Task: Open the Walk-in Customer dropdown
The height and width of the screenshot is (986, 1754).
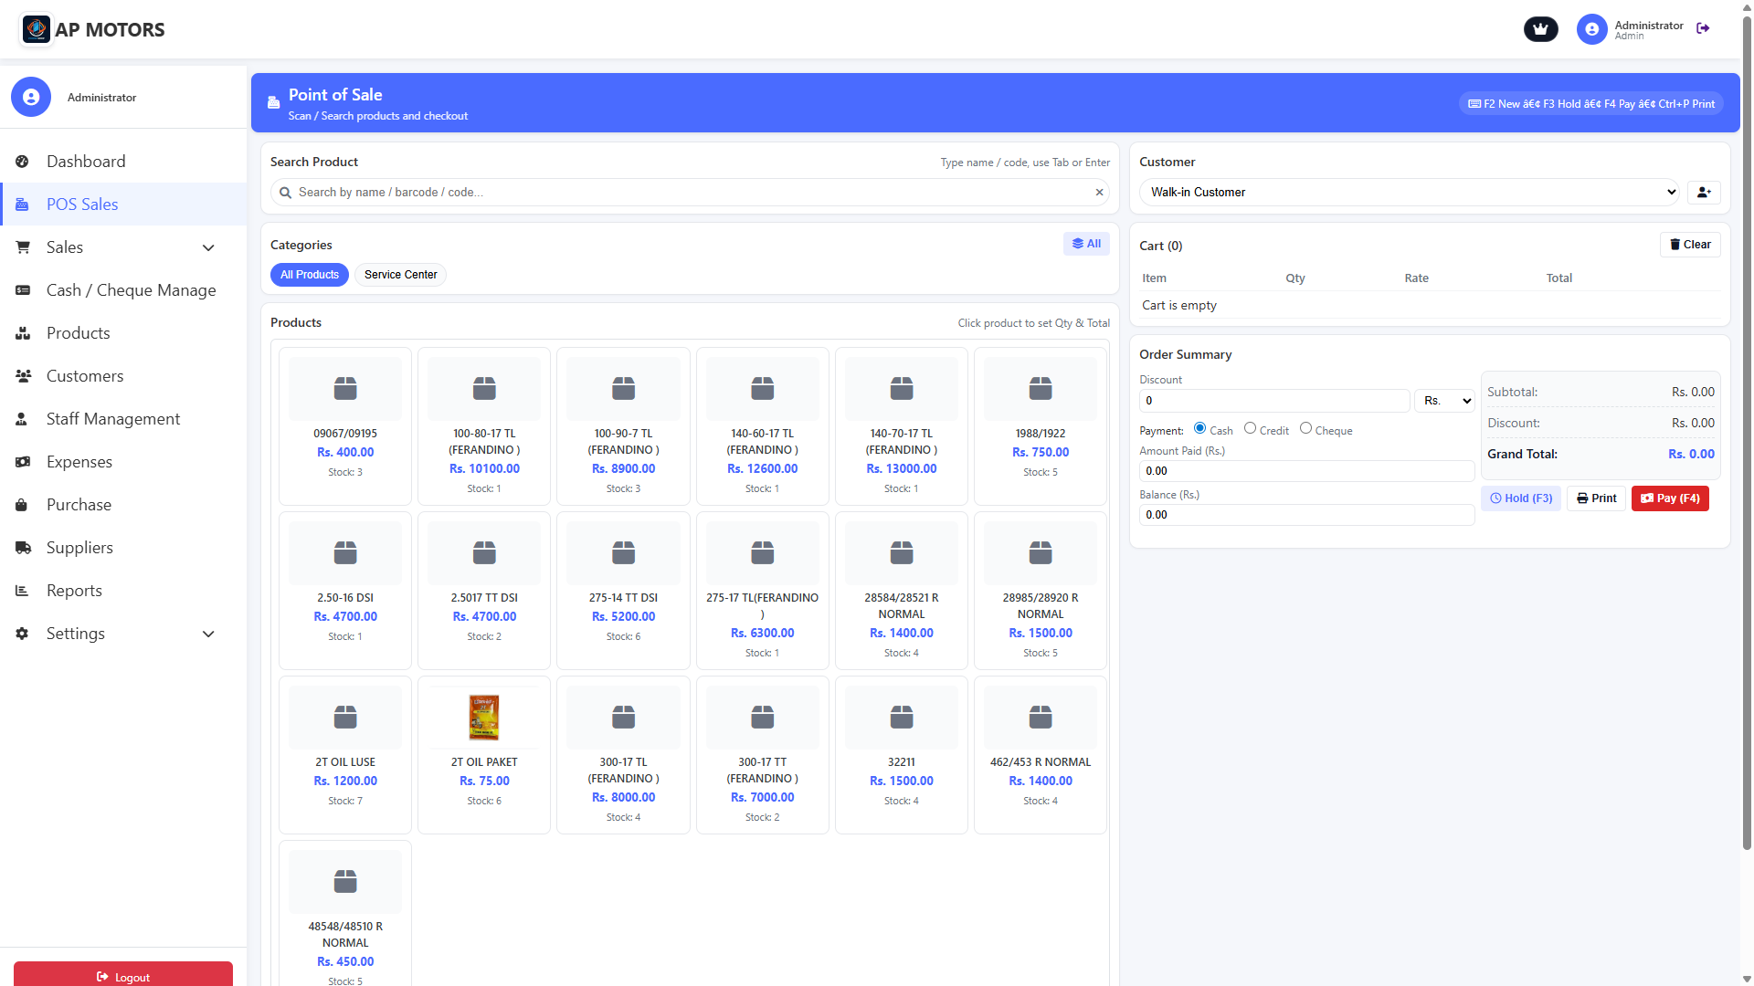Action: tap(1409, 193)
